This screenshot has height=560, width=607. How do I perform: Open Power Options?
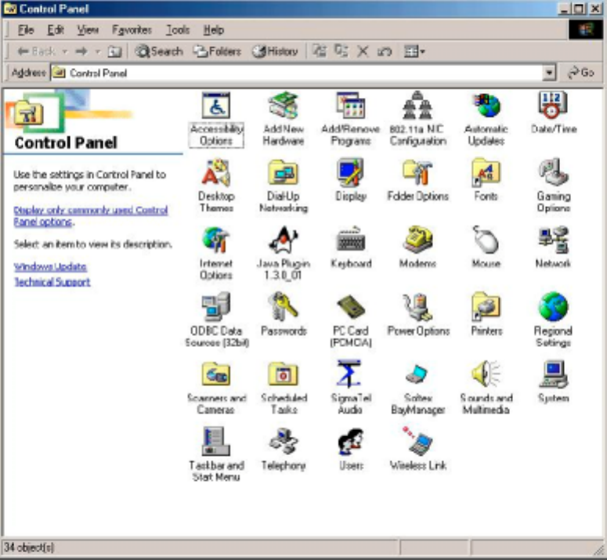[418, 315]
